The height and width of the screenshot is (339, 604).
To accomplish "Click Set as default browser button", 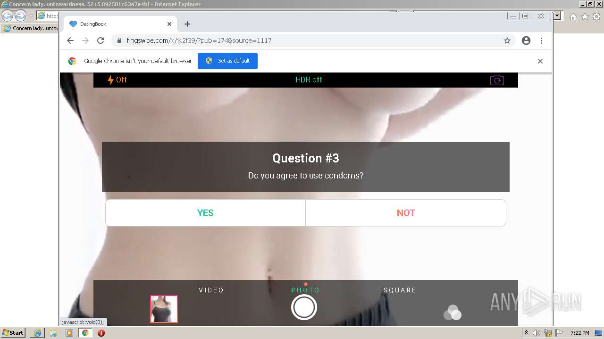I will [x=227, y=61].
